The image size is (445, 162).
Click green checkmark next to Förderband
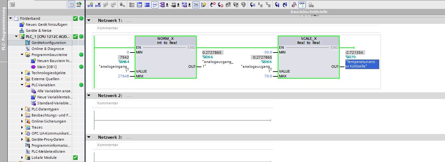[x=75, y=18]
